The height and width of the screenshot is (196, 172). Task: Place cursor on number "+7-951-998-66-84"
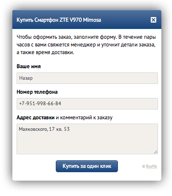(40, 104)
